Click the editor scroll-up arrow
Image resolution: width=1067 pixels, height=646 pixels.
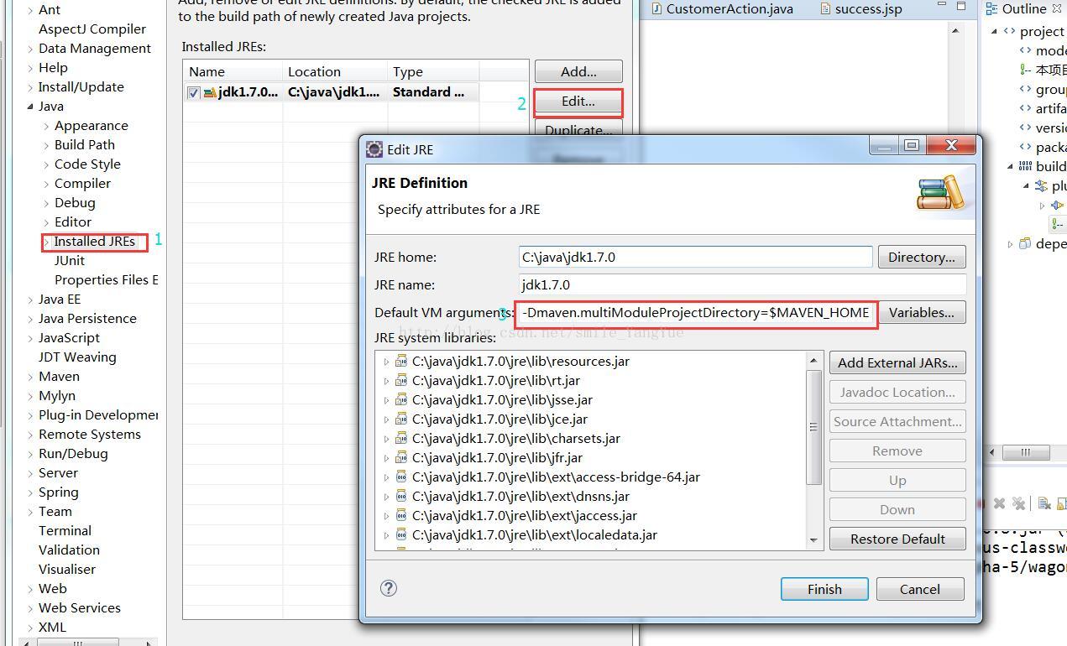[x=955, y=30]
